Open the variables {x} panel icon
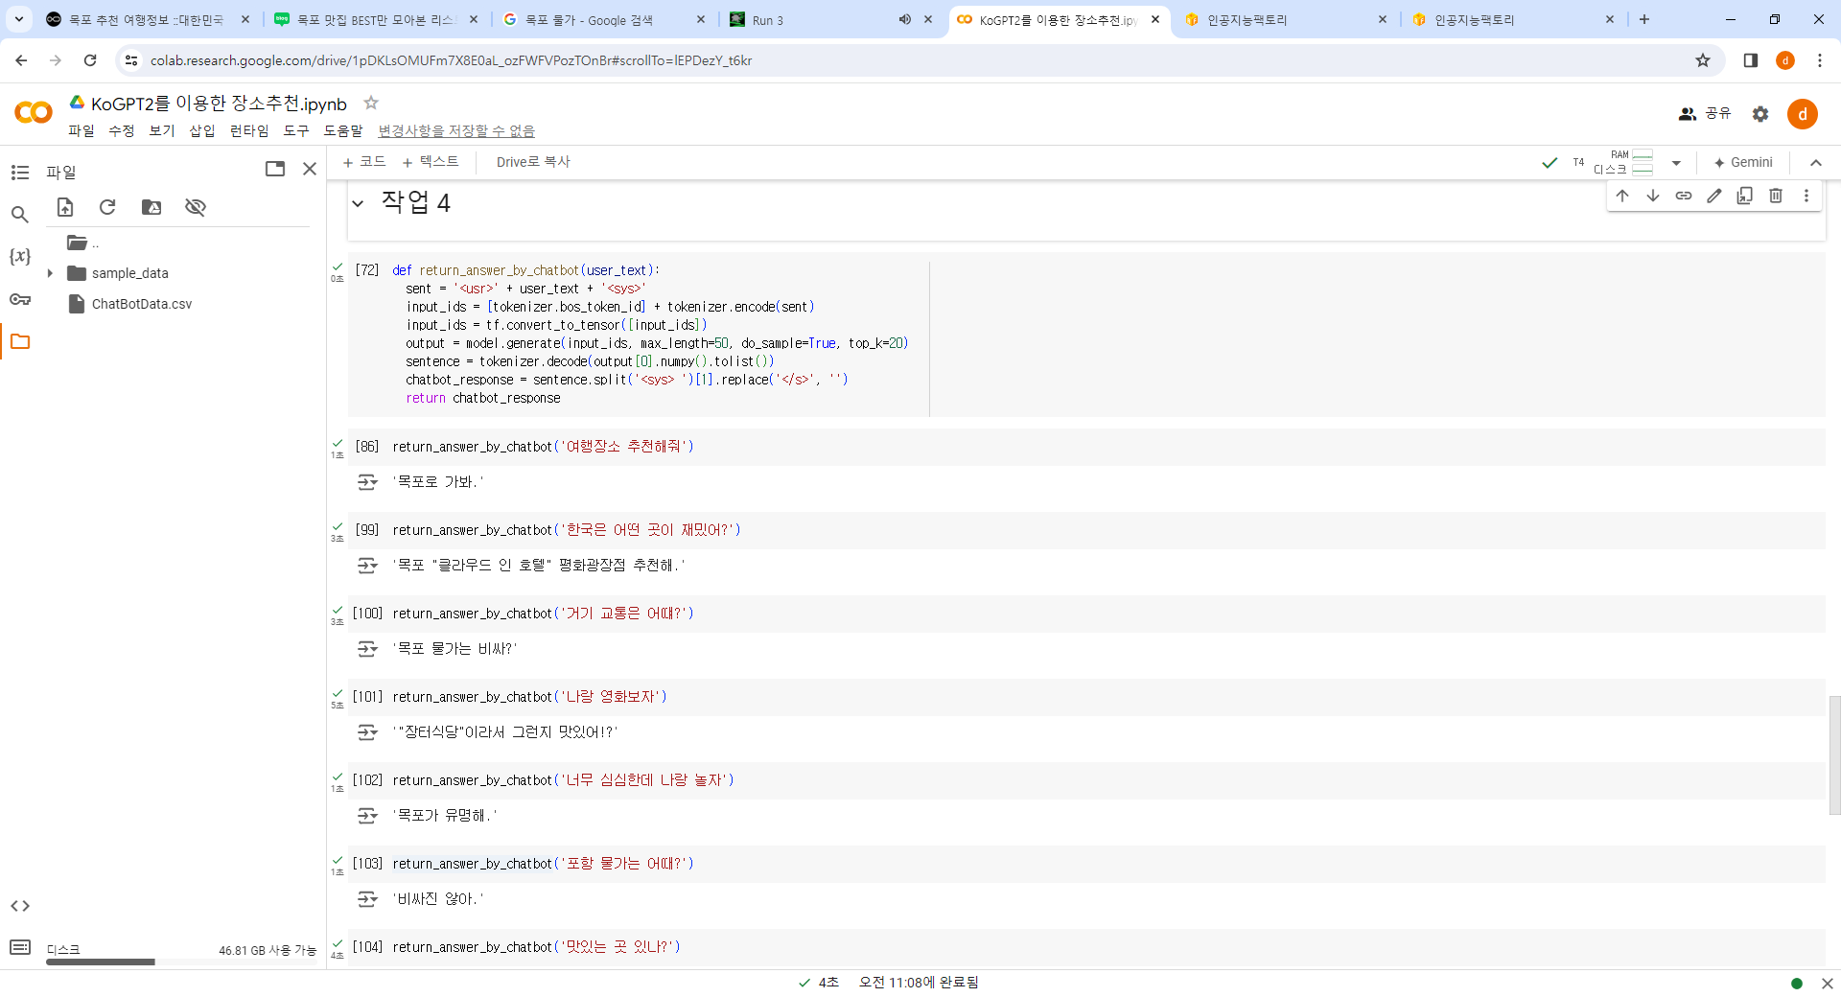 20,257
